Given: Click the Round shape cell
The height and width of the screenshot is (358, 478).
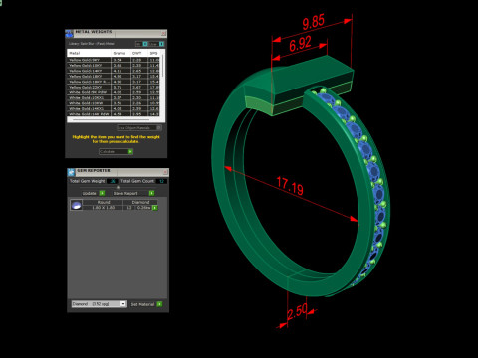Looking at the screenshot, I should pos(103,202).
